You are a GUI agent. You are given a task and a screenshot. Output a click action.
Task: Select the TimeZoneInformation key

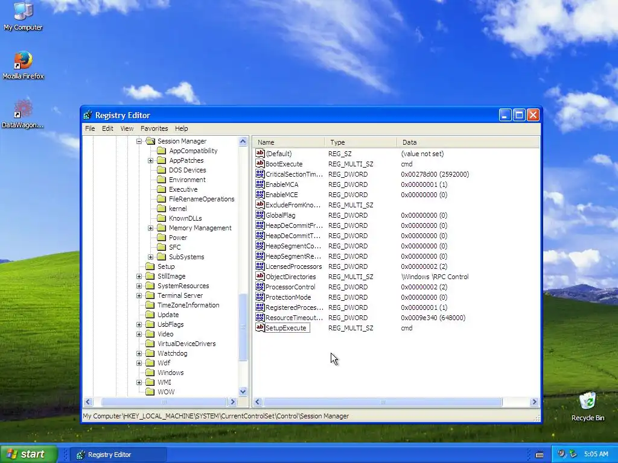tap(188, 305)
